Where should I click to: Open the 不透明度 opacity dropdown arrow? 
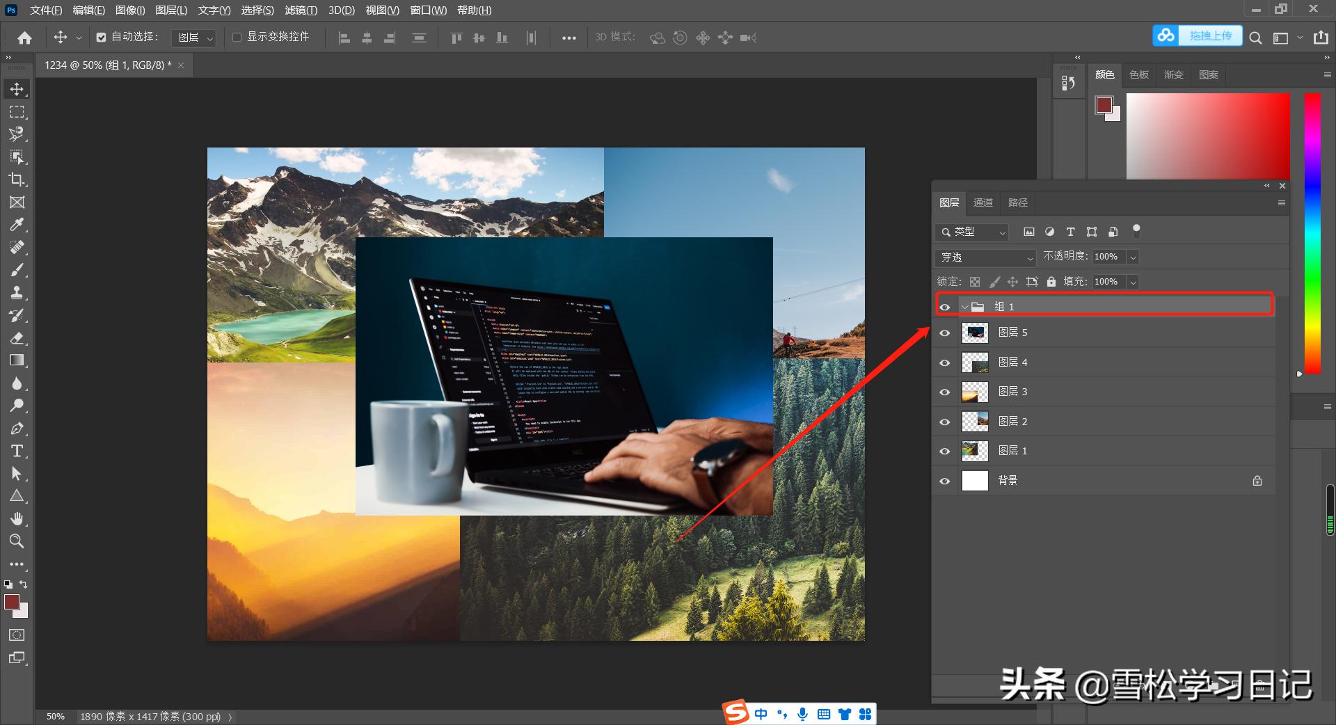(x=1133, y=257)
